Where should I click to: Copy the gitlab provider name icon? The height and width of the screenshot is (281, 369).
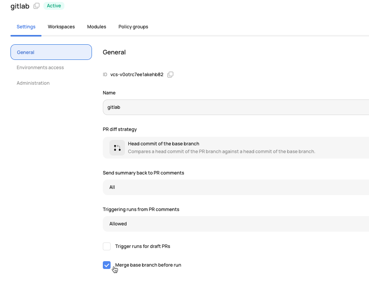pos(36,6)
